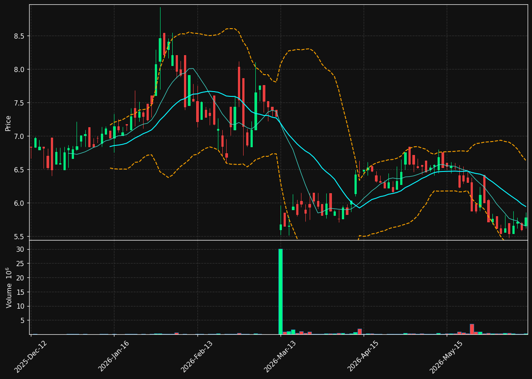532x379 pixels.
Task: Click the 2025-Dec-12 date label
Action: 30,357
